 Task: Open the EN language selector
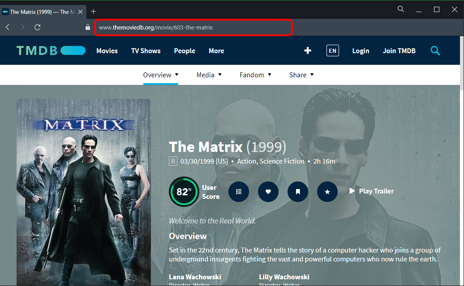tap(333, 51)
